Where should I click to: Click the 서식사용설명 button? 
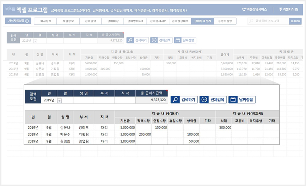[x=18, y=21]
